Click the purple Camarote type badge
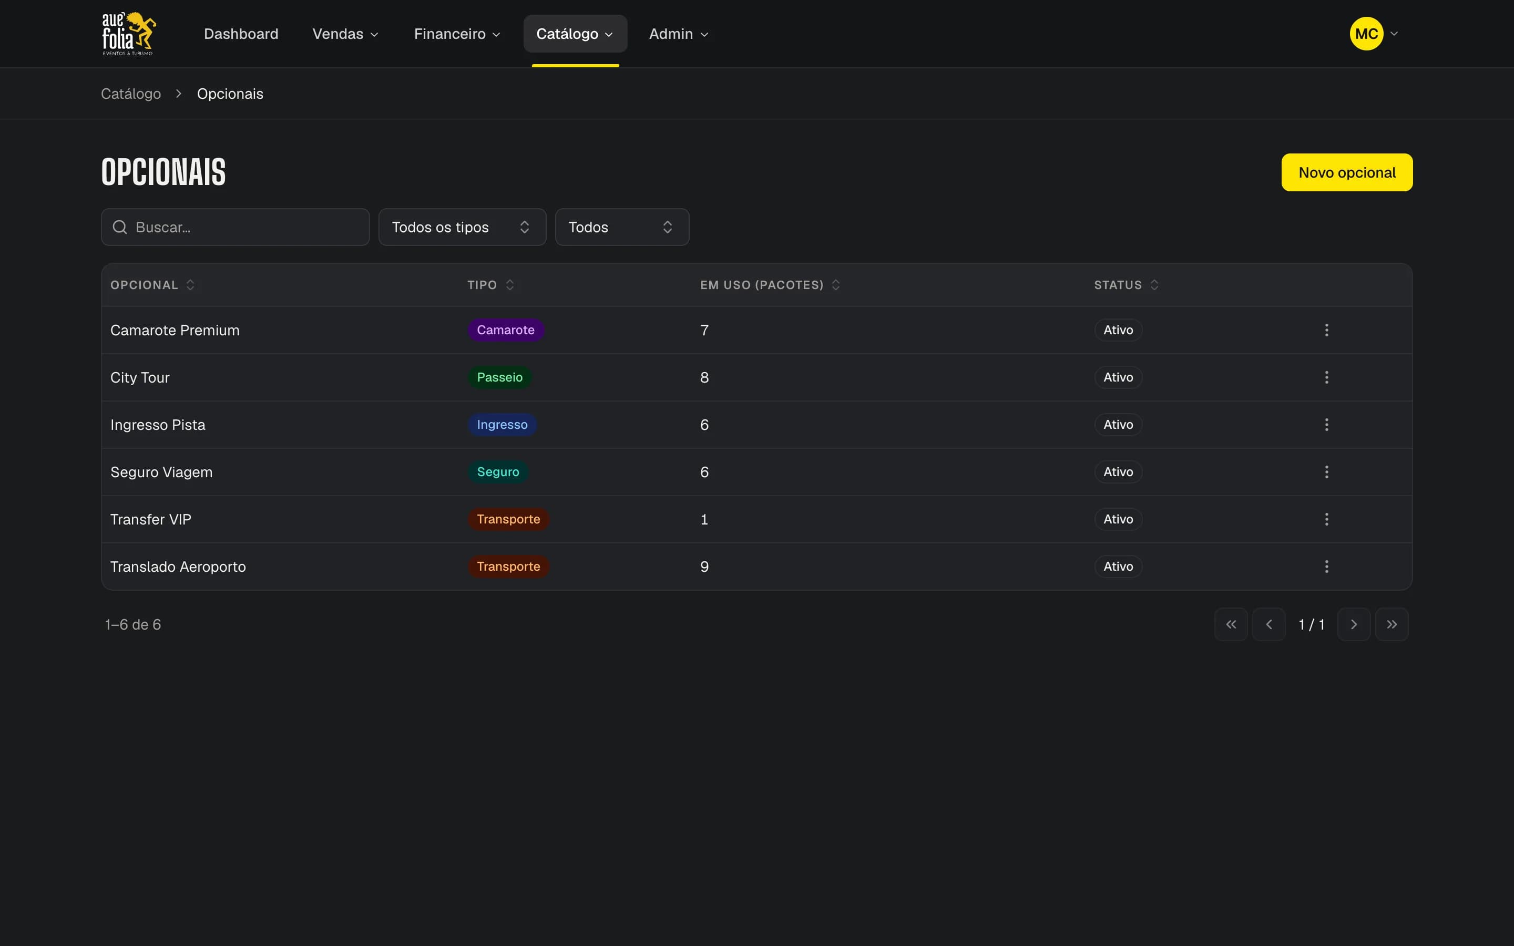Image resolution: width=1514 pixels, height=946 pixels. point(506,330)
